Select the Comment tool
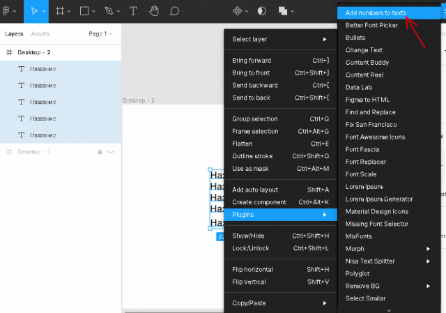Image resolution: width=446 pixels, height=313 pixels. 175,11
